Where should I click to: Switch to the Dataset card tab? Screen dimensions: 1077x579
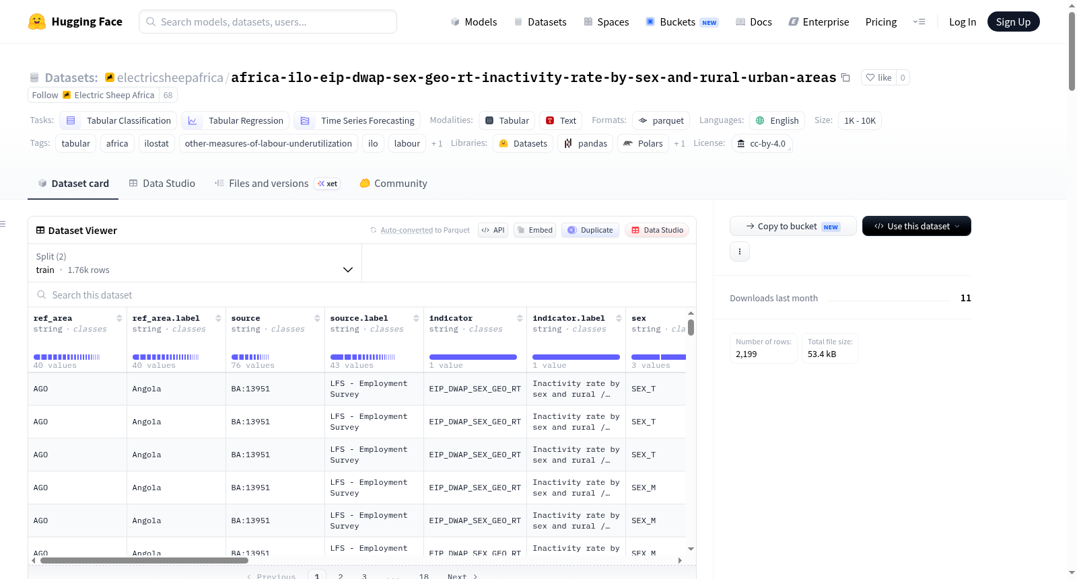[73, 183]
